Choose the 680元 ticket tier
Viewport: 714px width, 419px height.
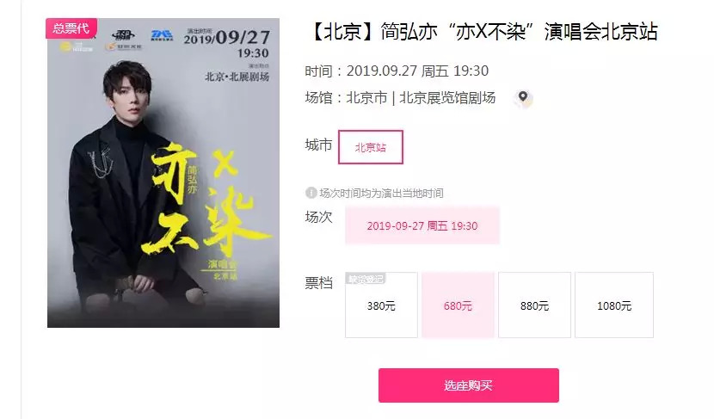459,305
